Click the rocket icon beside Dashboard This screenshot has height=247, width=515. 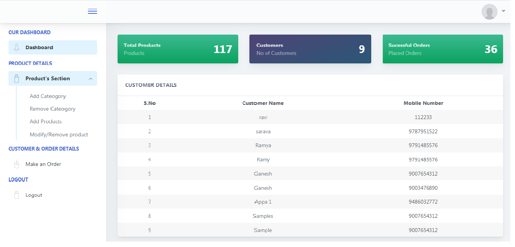[17, 47]
